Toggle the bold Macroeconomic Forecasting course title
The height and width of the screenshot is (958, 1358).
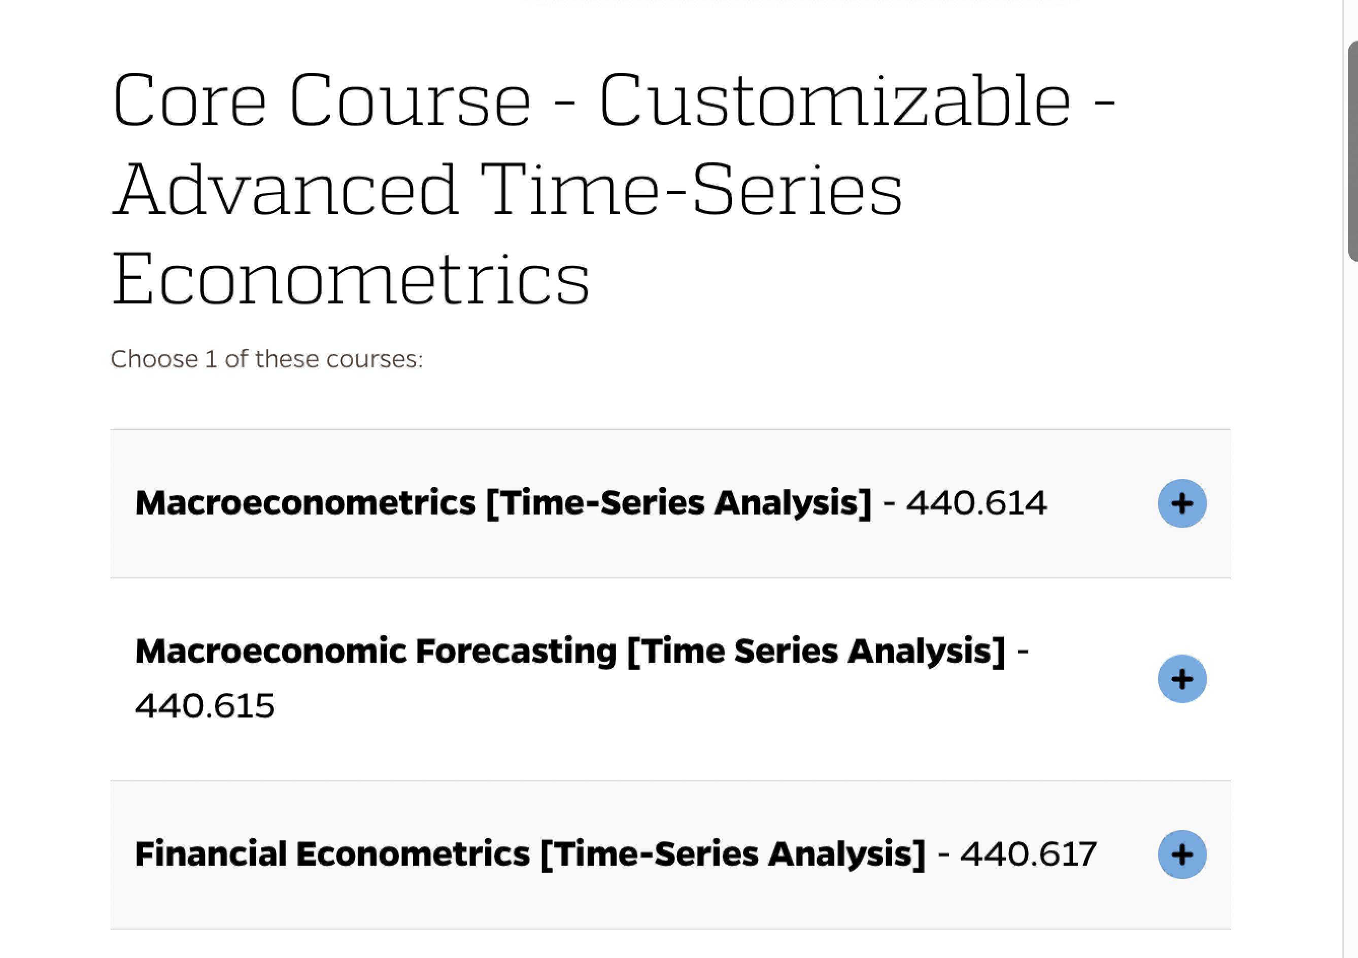tap(375, 651)
